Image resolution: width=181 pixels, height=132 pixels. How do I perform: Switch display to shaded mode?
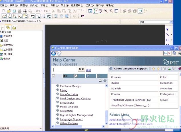(x=140, y=11)
